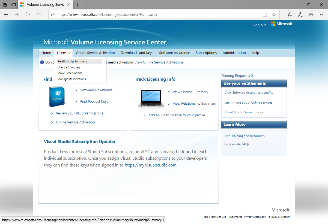Select Relationship Summary from Licenses menu
Screen dimensions: 328x224
tap(72, 61)
